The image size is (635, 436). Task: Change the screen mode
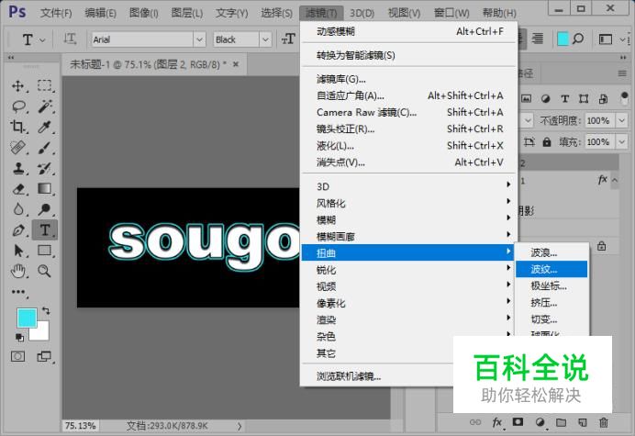coord(45,356)
